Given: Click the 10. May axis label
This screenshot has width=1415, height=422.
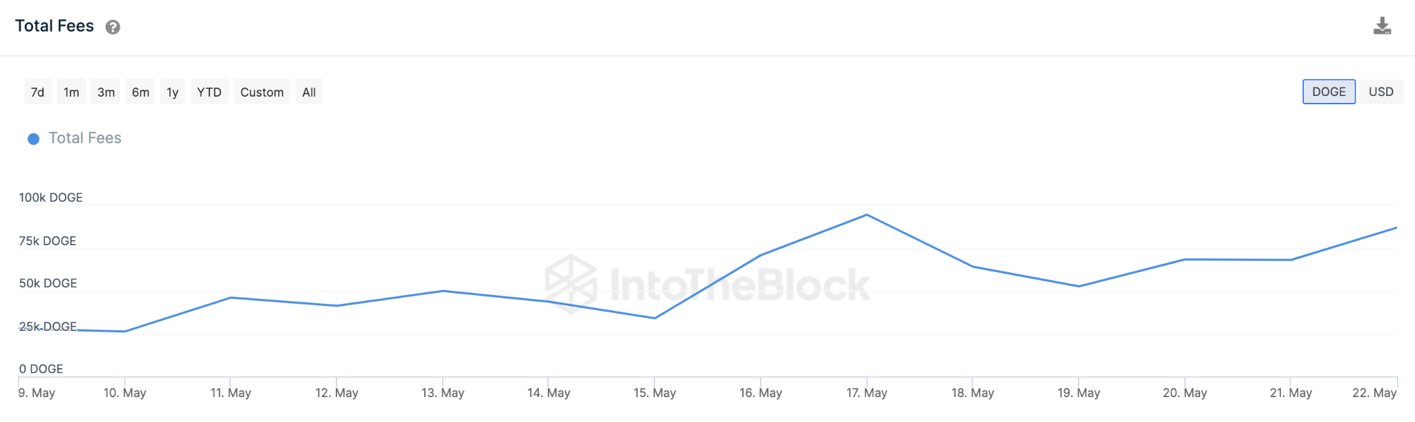Looking at the screenshot, I should tap(124, 393).
